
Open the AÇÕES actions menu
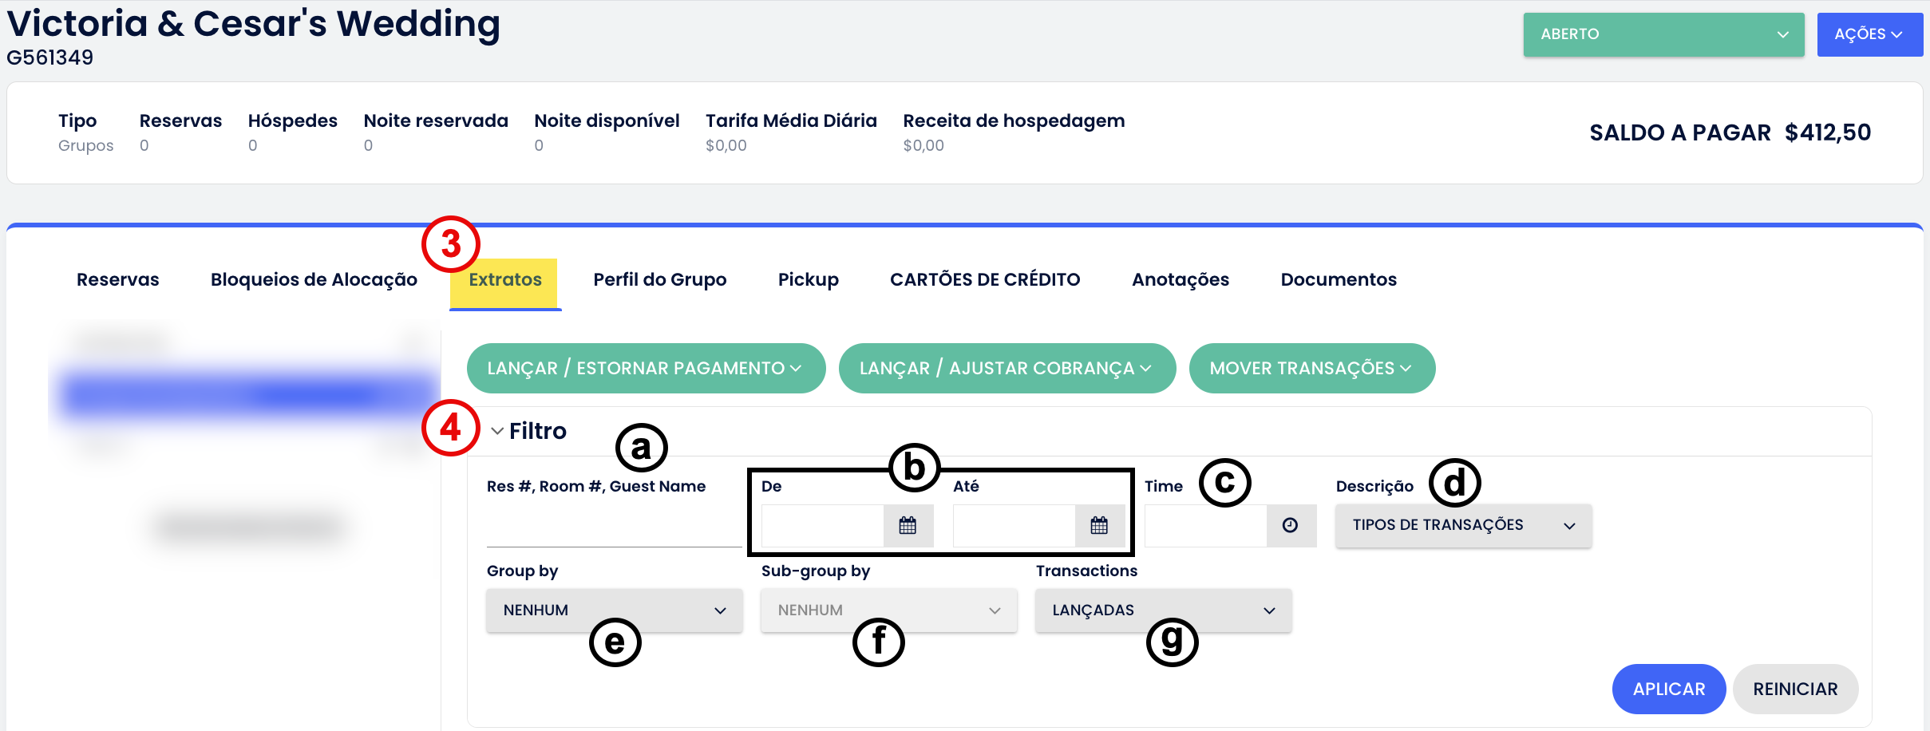1869,34
